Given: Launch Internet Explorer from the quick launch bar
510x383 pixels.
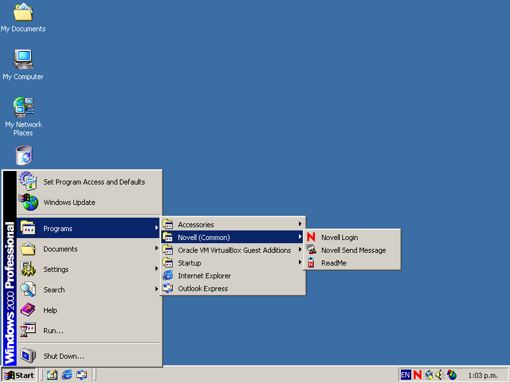Looking at the screenshot, I should click(x=67, y=375).
